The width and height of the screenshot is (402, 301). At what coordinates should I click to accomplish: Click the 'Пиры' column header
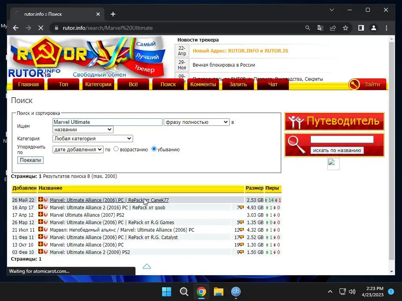pyautogui.click(x=272, y=188)
